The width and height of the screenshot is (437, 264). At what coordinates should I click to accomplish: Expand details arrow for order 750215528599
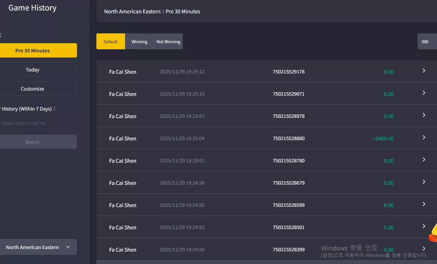[424, 204]
